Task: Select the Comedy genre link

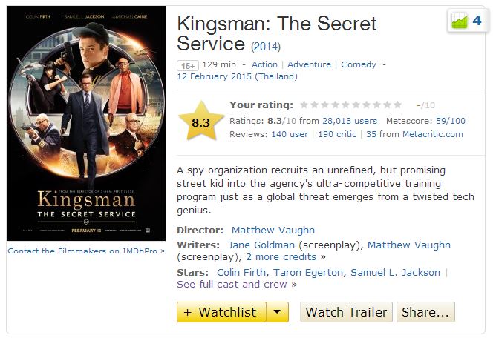Action: [359, 64]
